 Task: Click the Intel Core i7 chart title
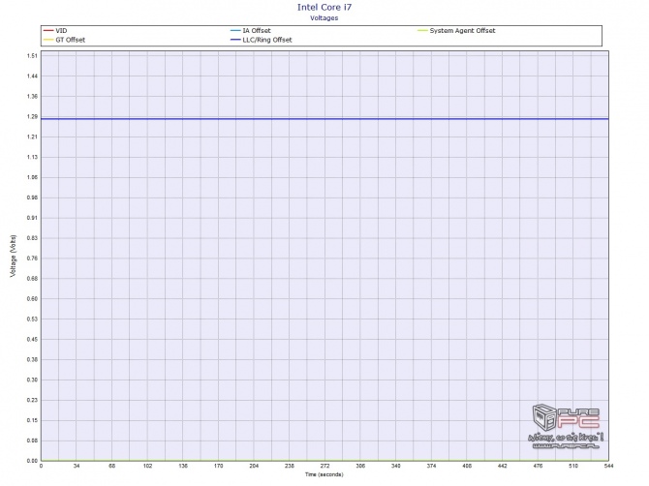tap(324, 7)
